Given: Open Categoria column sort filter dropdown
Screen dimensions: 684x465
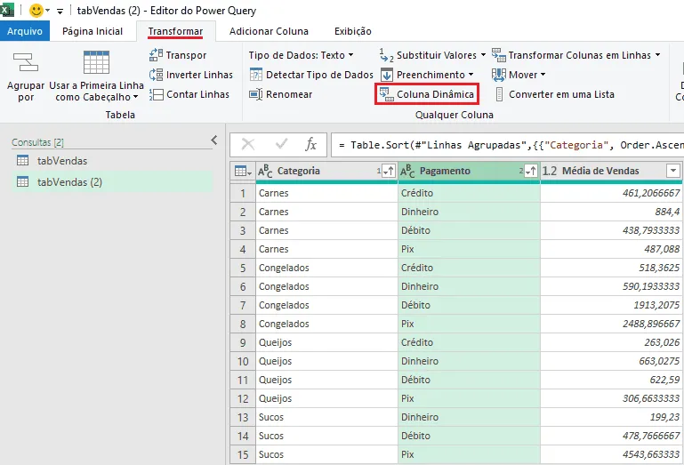Looking at the screenshot, I should click(x=388, y=171).
